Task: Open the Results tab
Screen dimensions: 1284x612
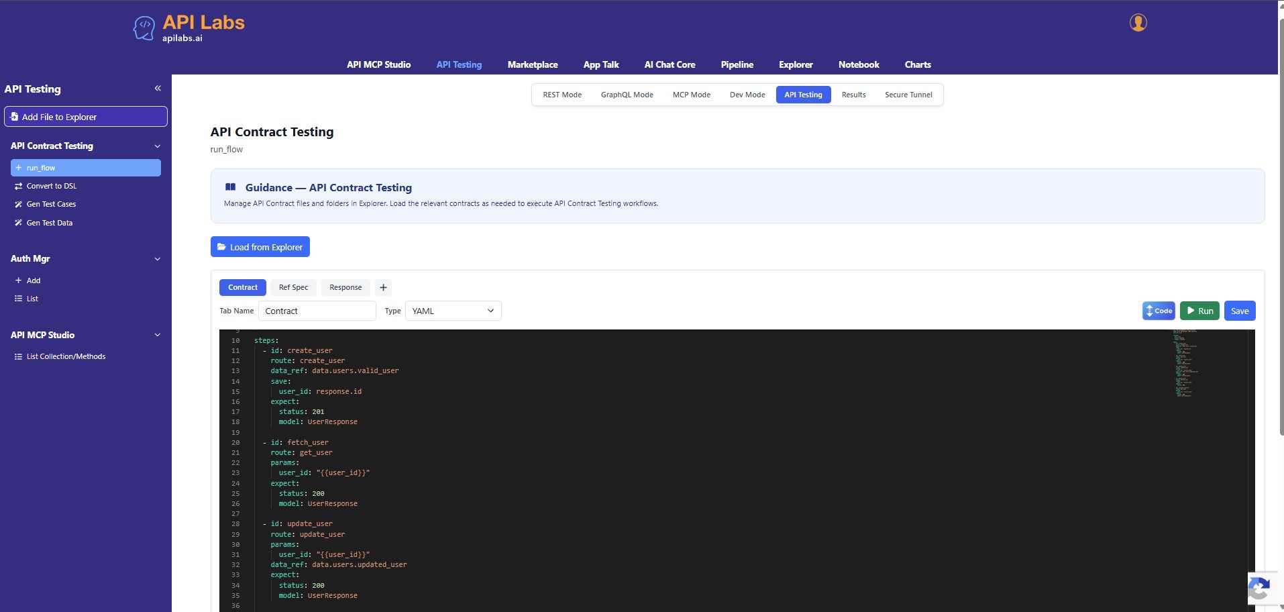Action: (x=853, y=95)
